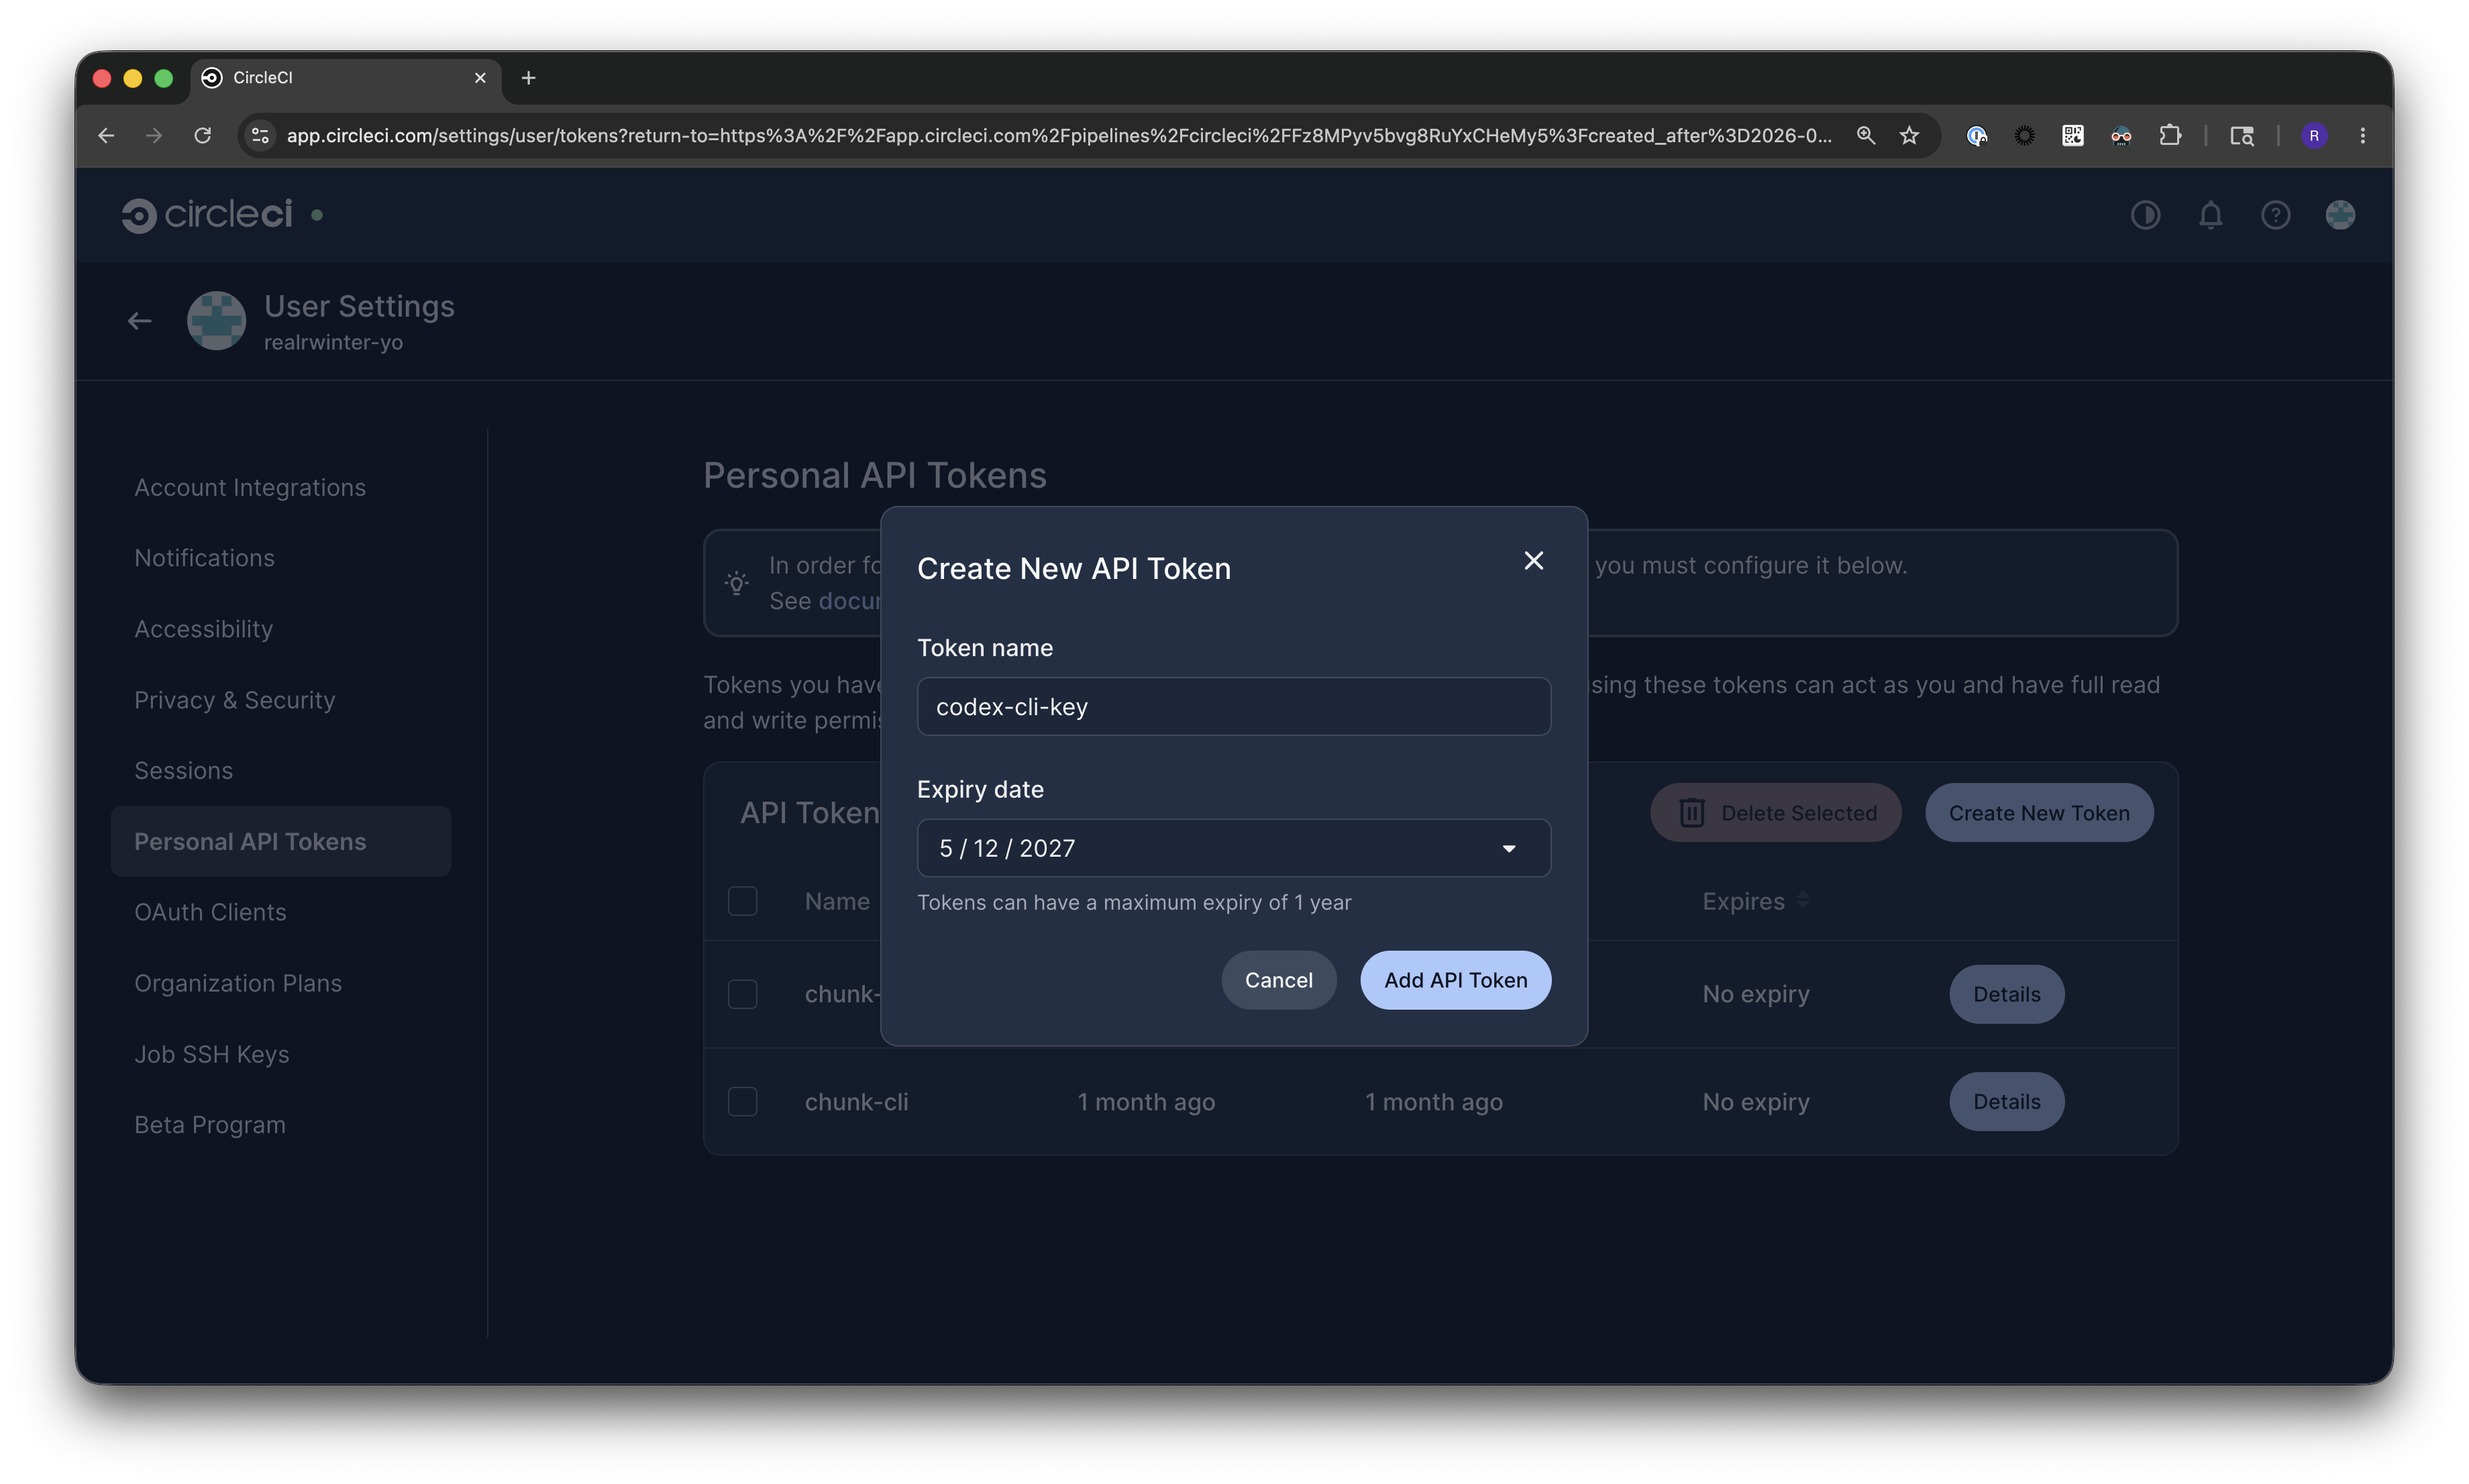Go back with the User Settings arrow
Image resolution: width=2469 pixels, height=1484 pixels.
(139, 321)
